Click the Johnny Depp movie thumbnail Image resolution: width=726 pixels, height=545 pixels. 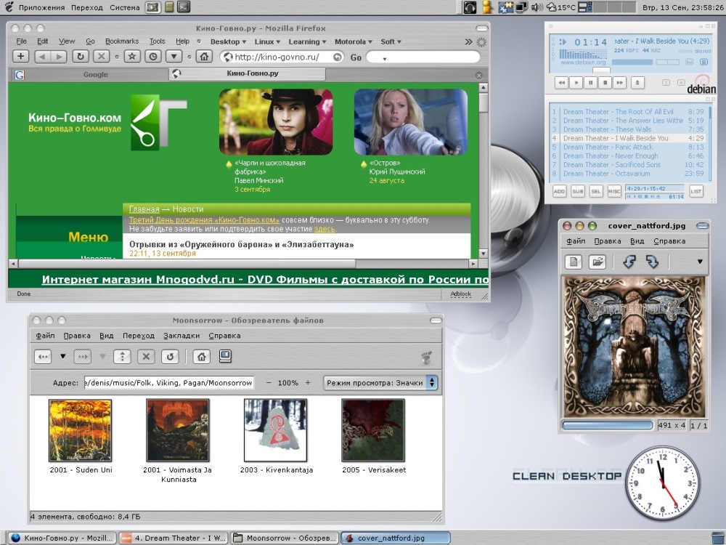276,122
